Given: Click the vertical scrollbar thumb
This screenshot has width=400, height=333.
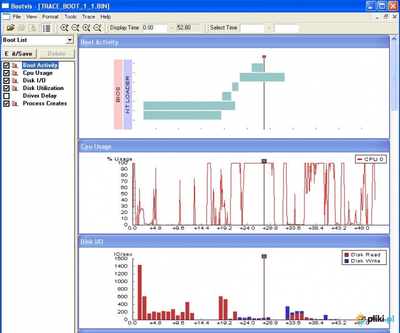Looking at the screenshot, I should tap(394, 76).
